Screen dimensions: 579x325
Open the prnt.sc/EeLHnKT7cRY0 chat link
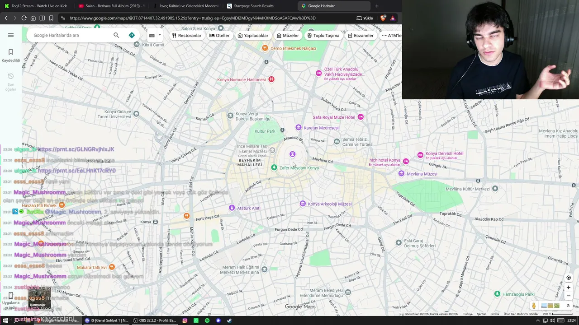click(76, 171)
